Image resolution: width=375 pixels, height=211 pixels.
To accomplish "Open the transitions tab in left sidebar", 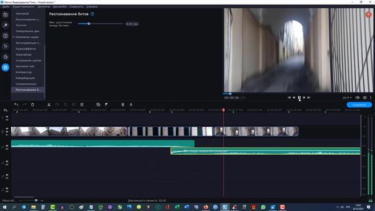I will pyautogui.click(x=5, y=36).
